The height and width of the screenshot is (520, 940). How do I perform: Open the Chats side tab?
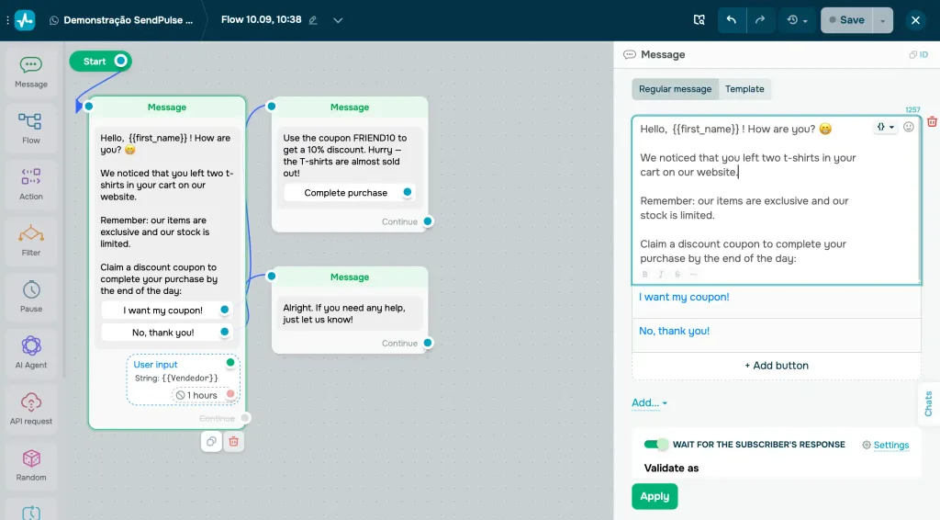(x=929, y=403)
